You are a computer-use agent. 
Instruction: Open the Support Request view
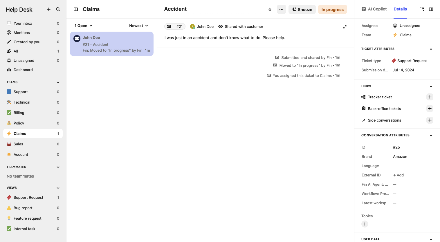tap(33, 197)
